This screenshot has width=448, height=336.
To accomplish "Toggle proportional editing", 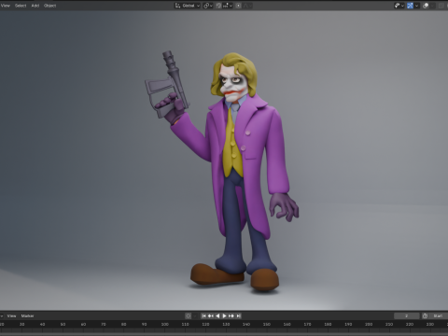I will click(238, 6).
